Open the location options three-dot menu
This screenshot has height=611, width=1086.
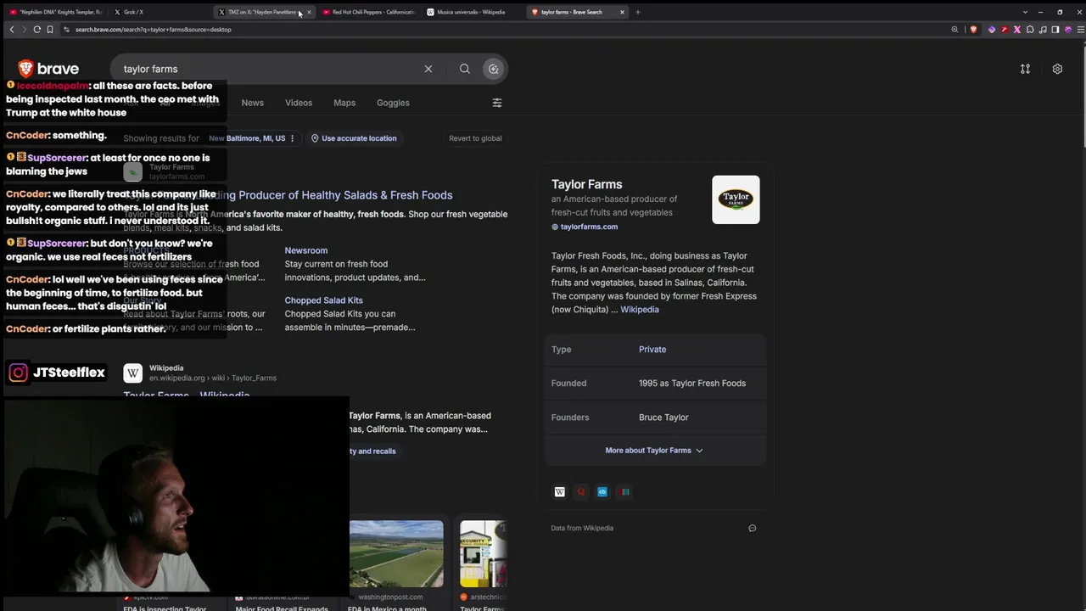click(x=293, y=138)
